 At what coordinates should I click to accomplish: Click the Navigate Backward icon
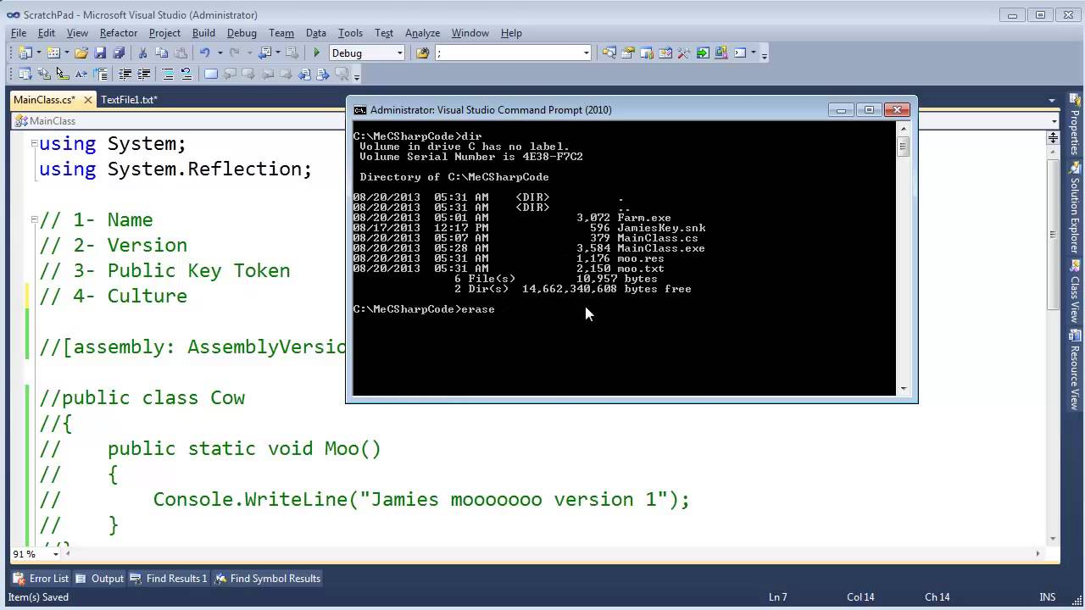click(x=265, y=53)
